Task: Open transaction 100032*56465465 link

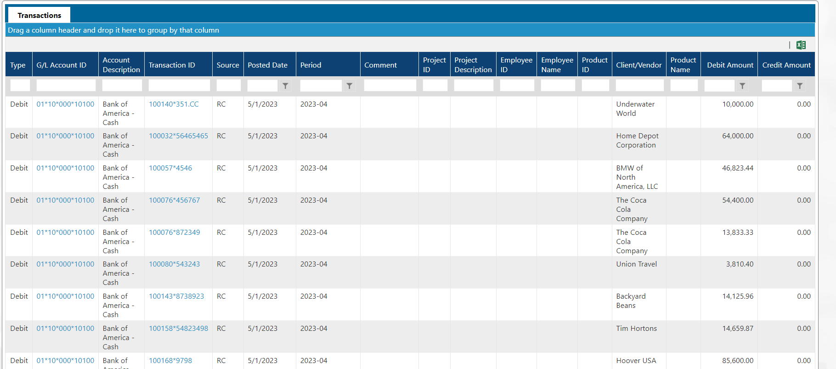Action: pyautogui.click(x=178, y=136)
